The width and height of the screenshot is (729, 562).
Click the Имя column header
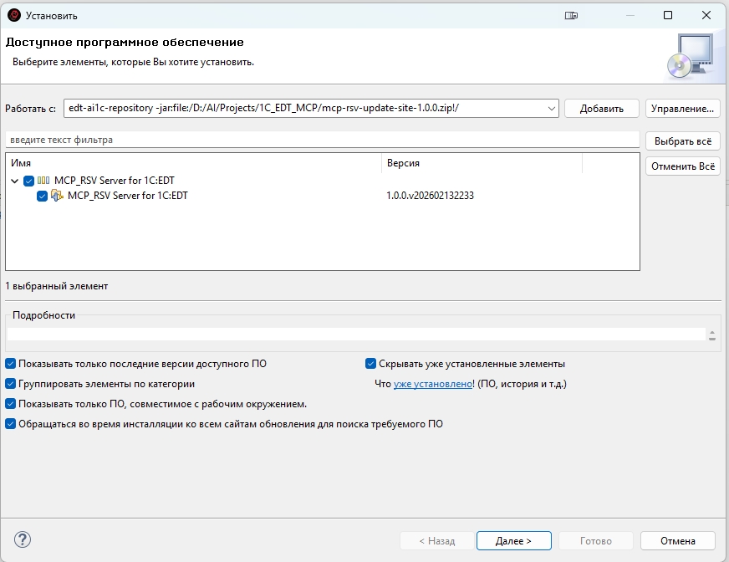[192, 163]
